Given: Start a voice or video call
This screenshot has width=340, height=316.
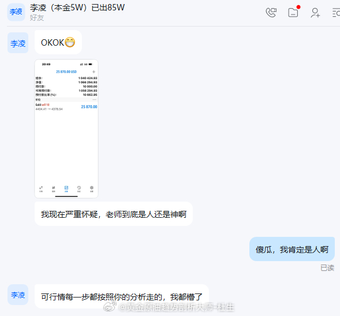Looking at the screenshot, I should [x=271, y=13].
